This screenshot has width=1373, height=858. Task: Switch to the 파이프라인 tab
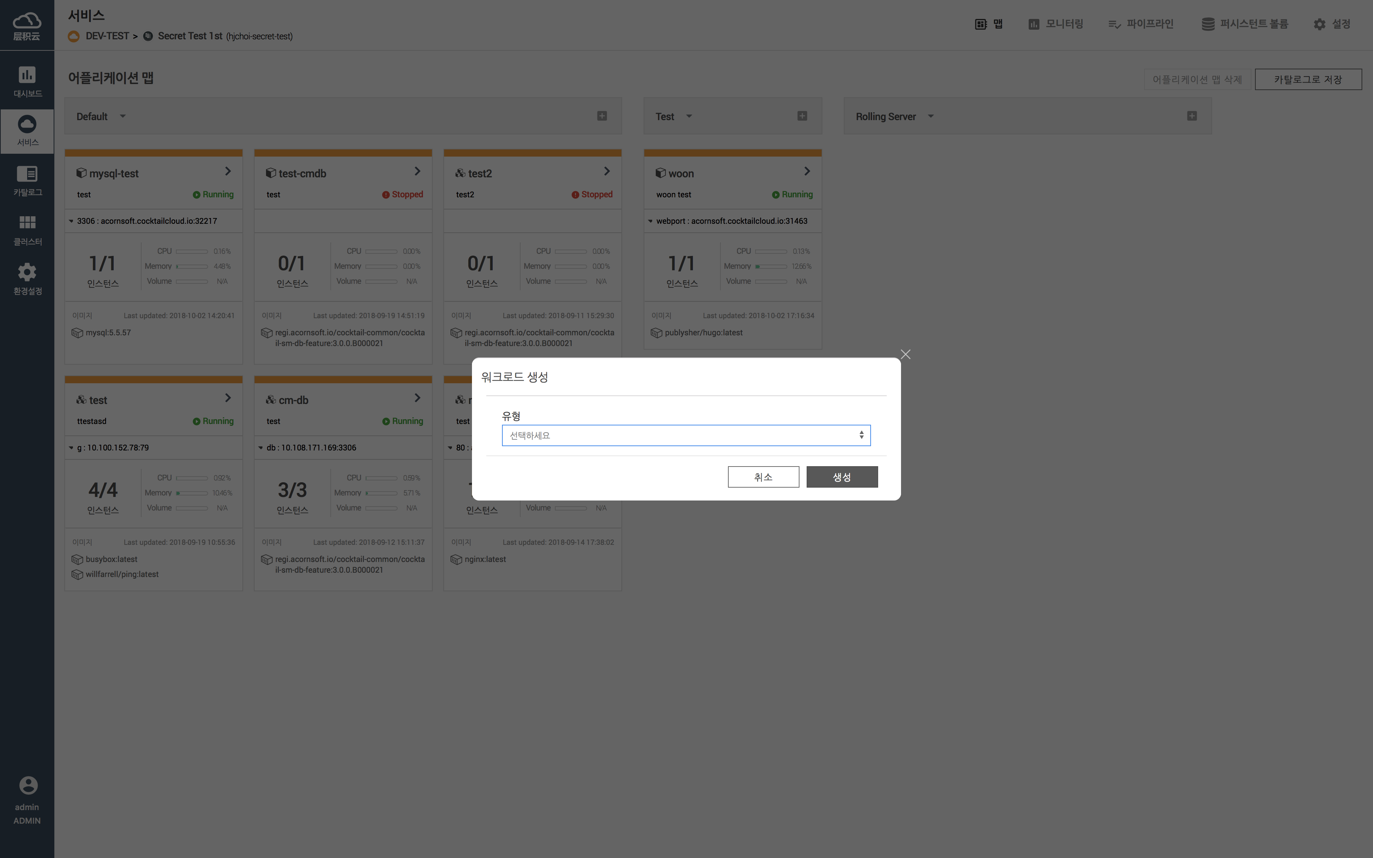(x=1140, y=24)
